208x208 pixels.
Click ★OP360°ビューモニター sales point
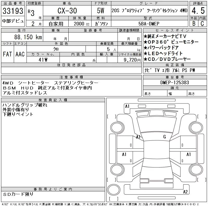(171, 42)
